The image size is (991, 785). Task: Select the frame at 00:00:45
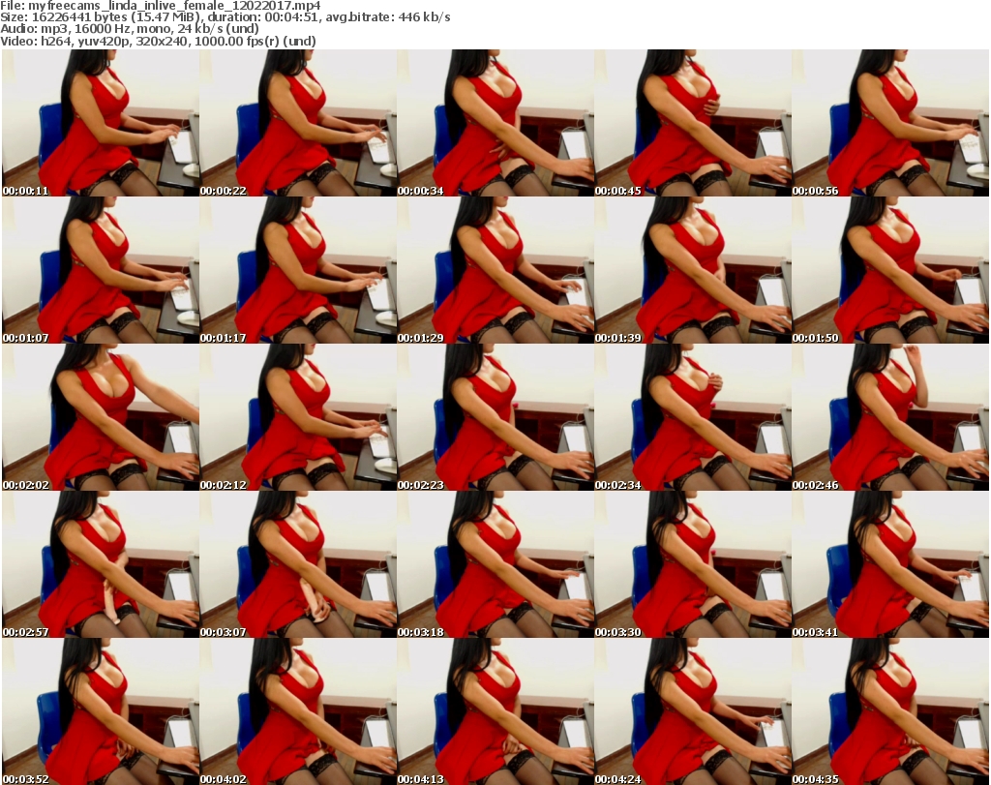tap(693, 123)
